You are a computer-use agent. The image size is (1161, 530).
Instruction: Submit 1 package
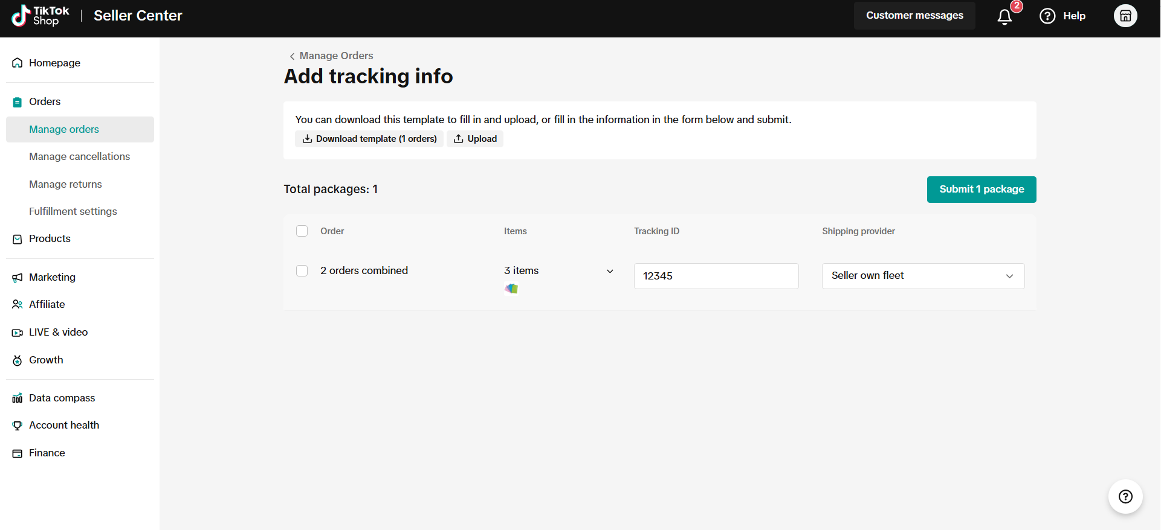981,190
